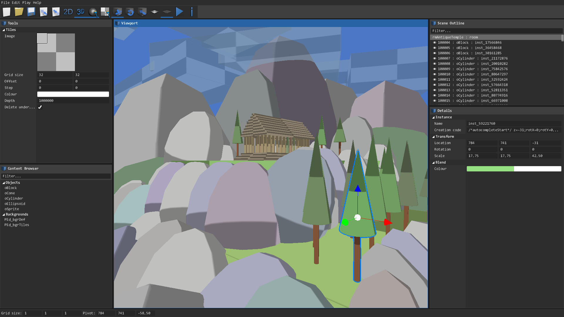
Task: Toggle the Delete under checkbox
Action: [40, 107]
